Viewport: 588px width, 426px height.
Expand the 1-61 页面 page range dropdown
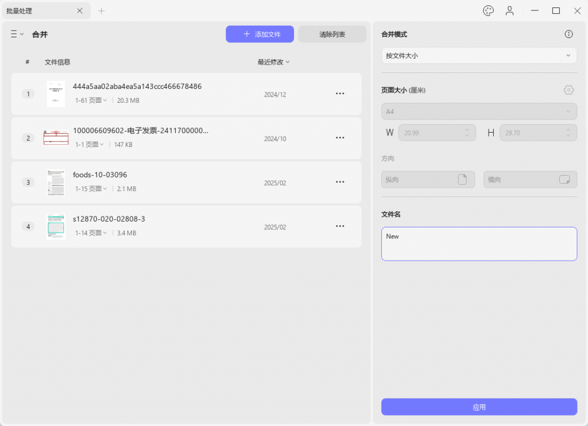91,100
